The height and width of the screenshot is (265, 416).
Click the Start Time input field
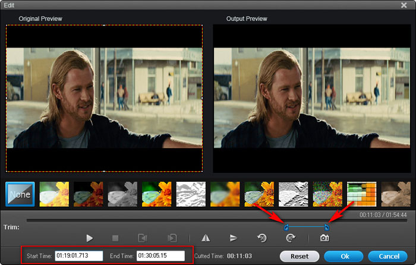(x=79, y=255)
